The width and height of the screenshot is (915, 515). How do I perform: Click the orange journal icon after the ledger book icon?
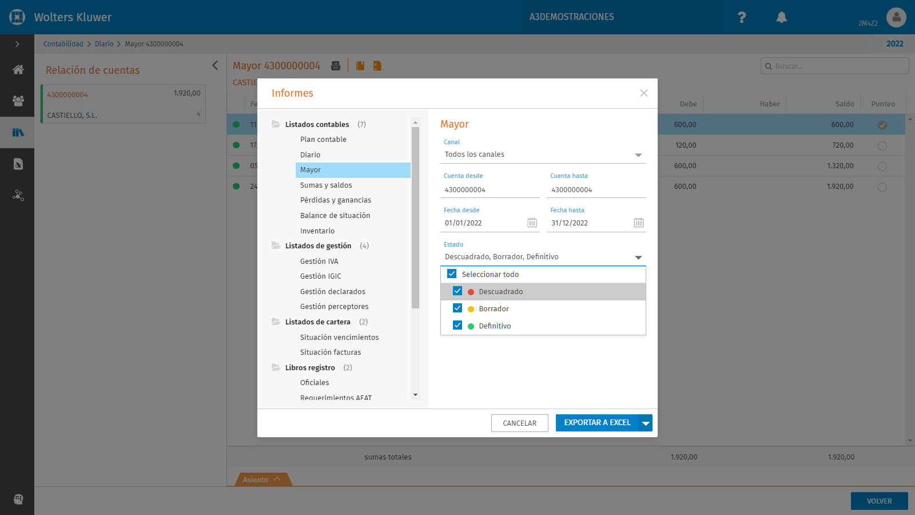point(377,66)
